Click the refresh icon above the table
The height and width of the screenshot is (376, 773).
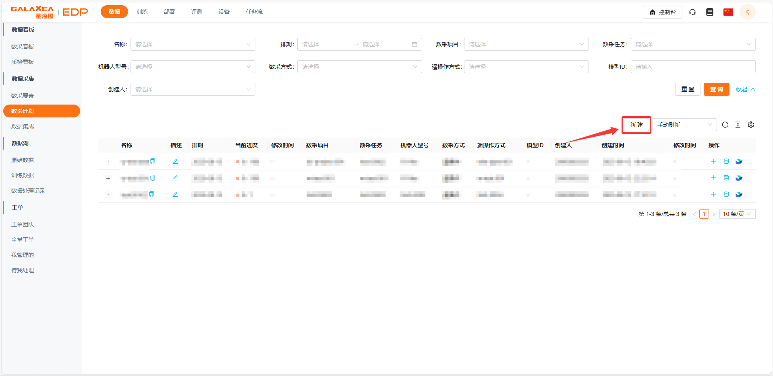pyautogui.click(x=725, y=125)
